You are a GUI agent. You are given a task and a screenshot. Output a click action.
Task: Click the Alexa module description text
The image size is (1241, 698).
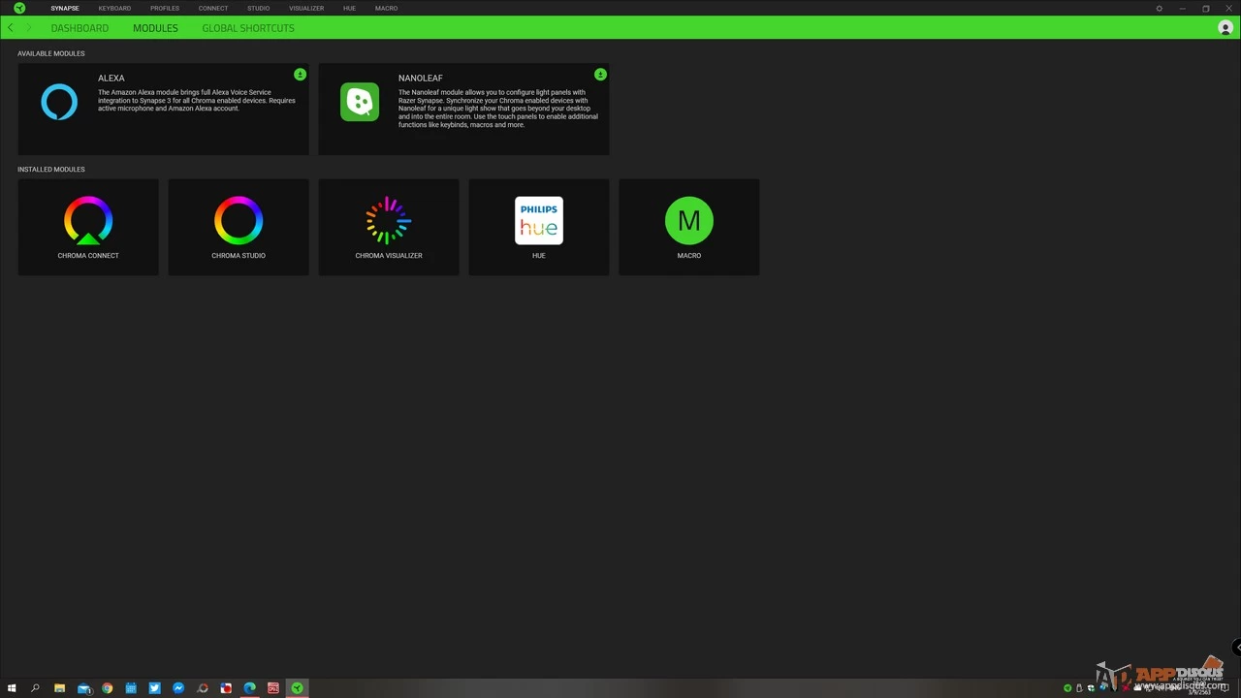tap(197, 101)
